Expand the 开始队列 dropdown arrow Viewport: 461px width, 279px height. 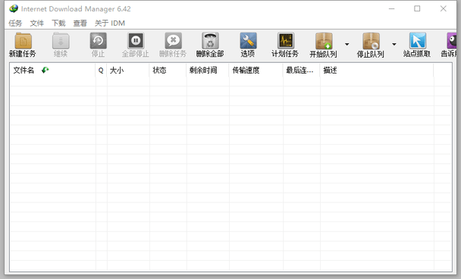click(347, 45)
